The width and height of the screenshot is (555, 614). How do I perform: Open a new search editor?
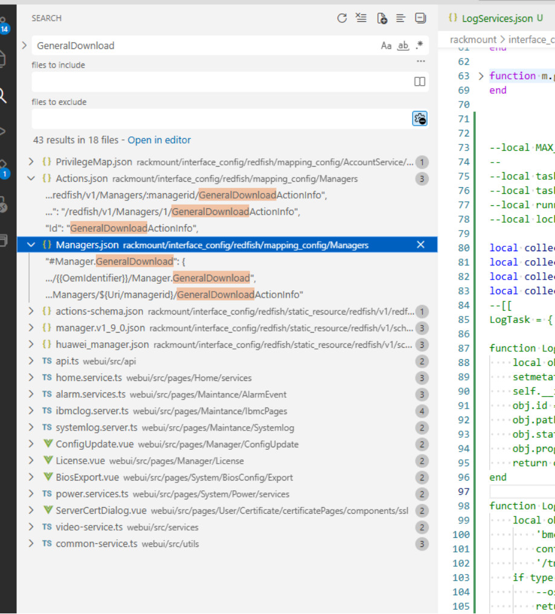382,18
